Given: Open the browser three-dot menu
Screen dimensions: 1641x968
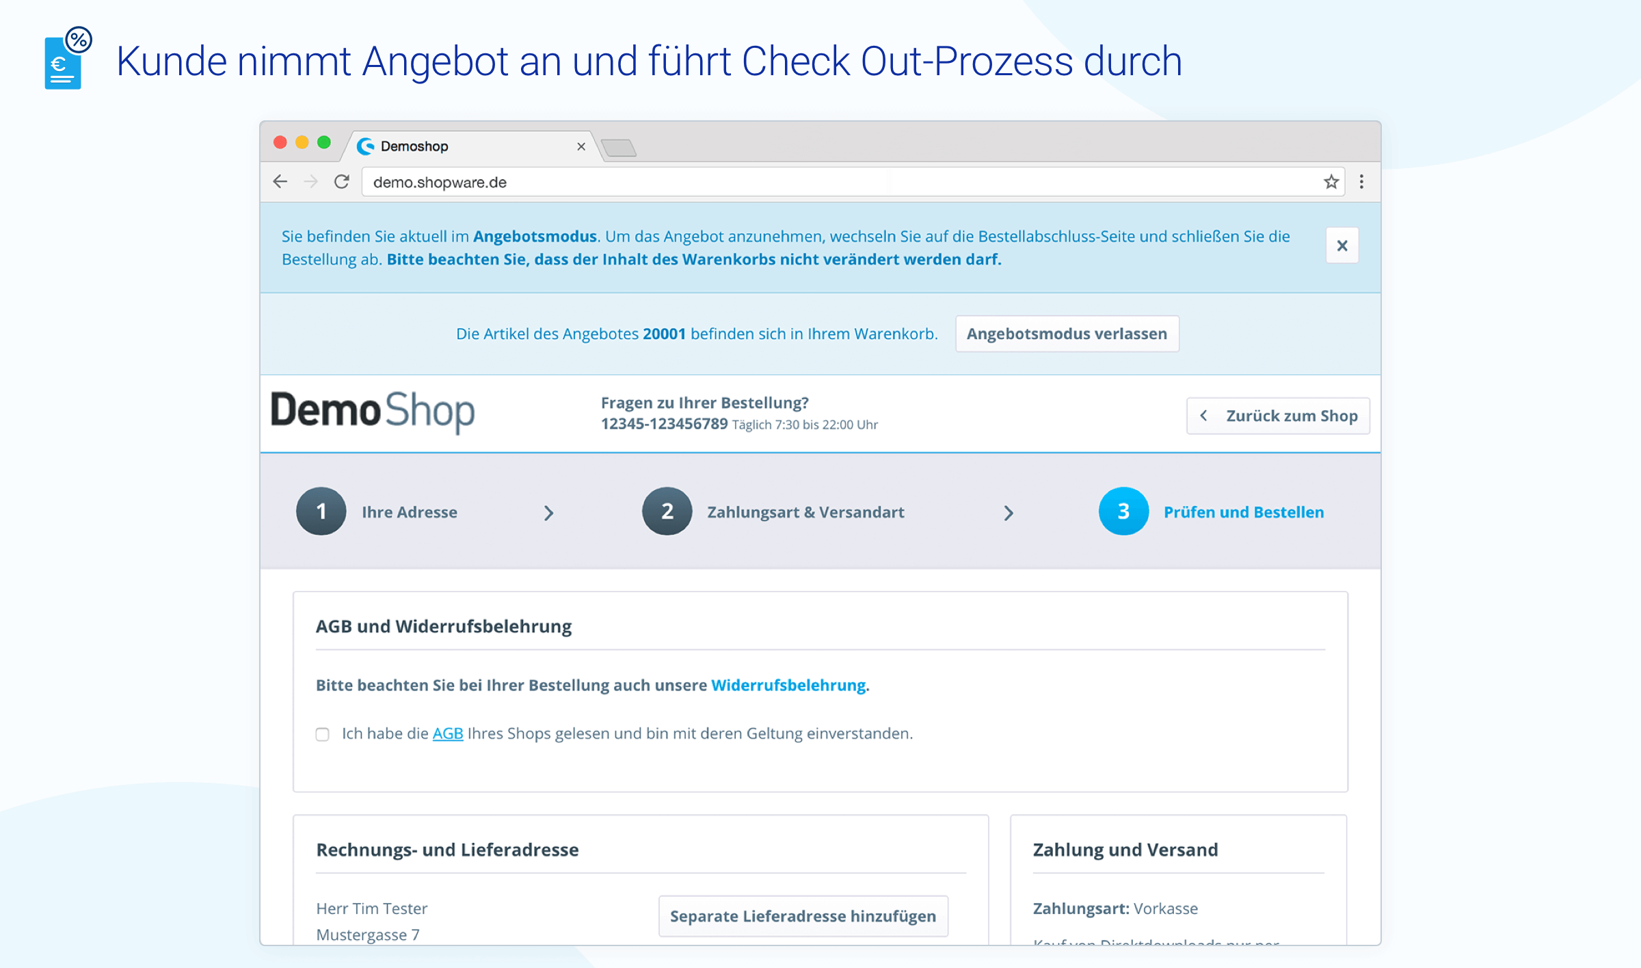Looking at the screenshot, I should pos(1361,182).
